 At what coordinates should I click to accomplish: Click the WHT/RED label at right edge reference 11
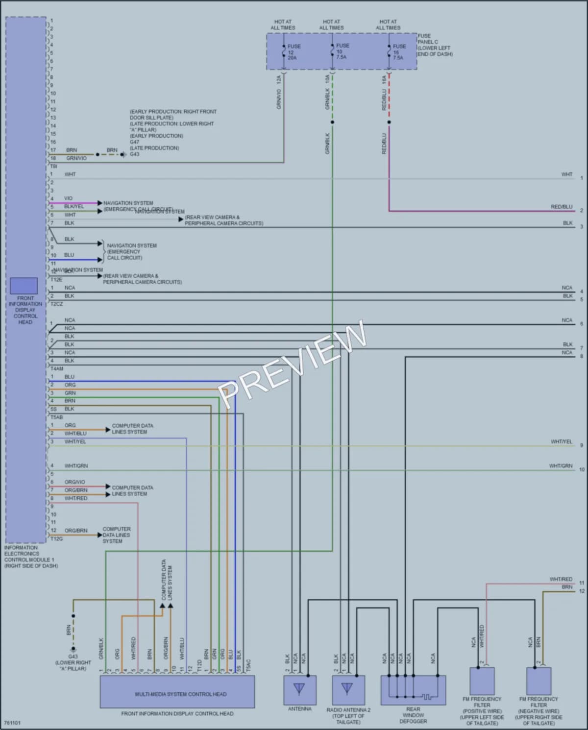pos(561,579)
